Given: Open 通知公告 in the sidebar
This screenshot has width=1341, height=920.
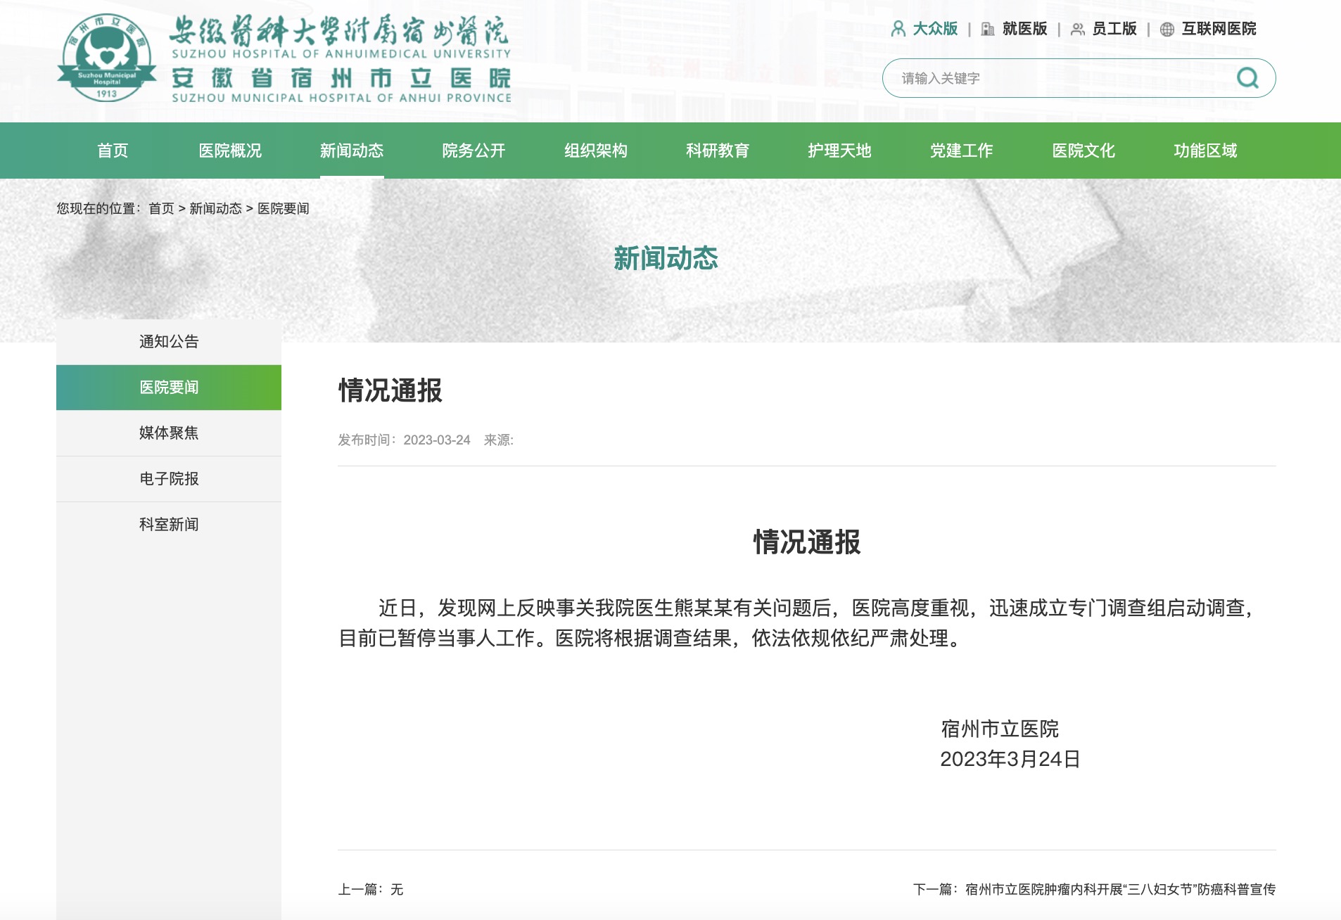Looking at the screenshot, I should tap(169, 342).
